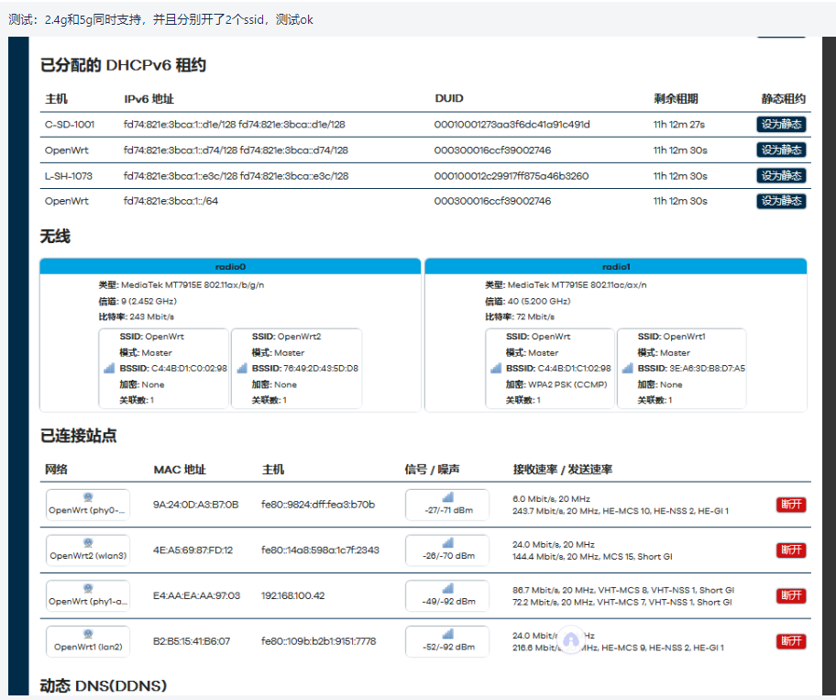836x700 pixels.
Task: Select host name L-SH-1073
Action: tap(69, 176)
